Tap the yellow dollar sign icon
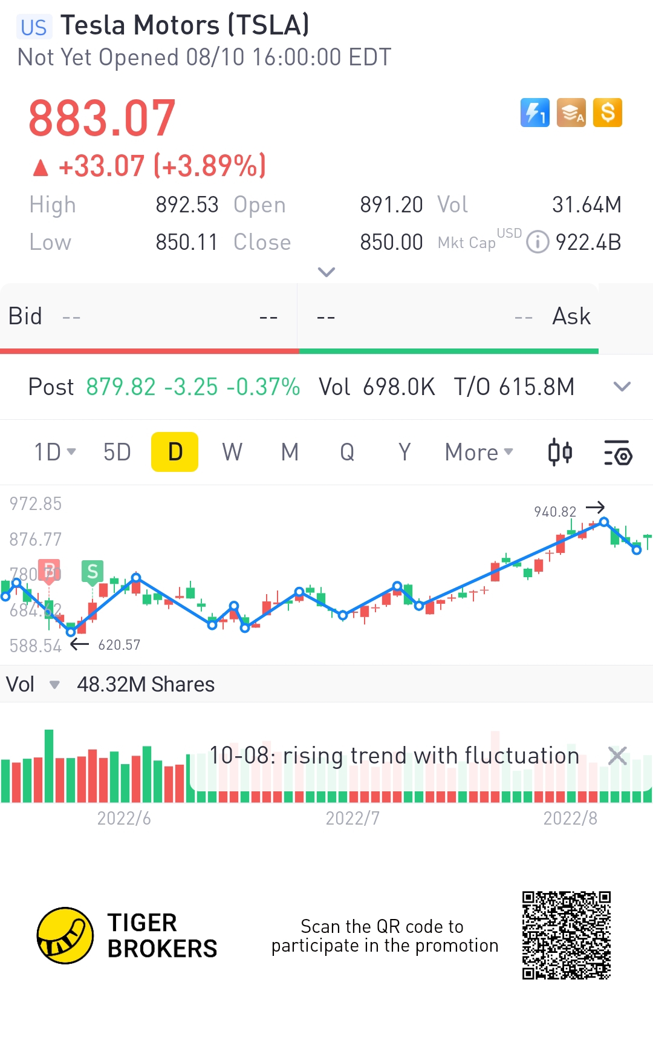 coord(608,113)
